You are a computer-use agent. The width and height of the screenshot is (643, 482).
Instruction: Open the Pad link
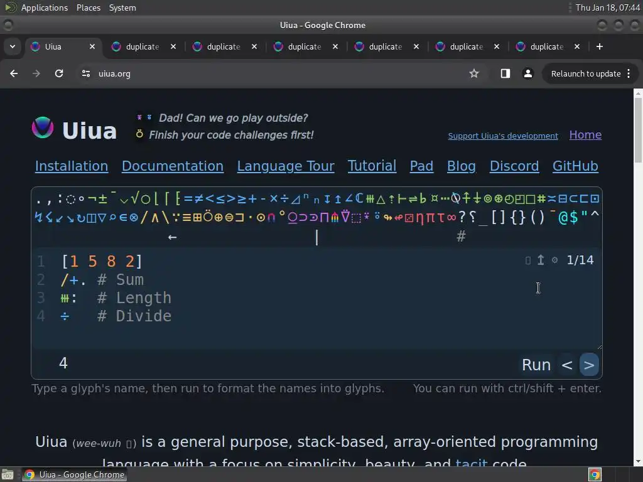click(x=421, y=166)
